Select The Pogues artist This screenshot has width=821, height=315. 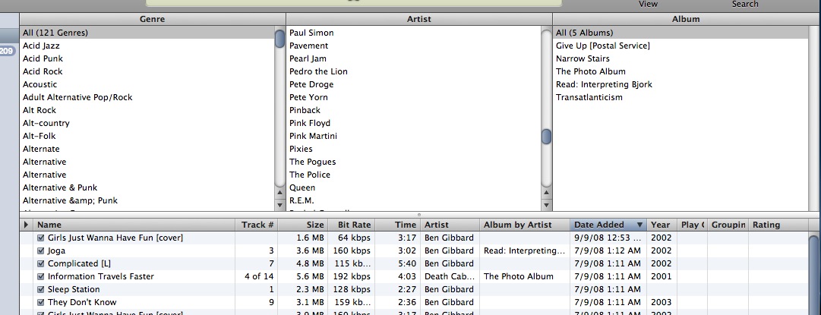[414, 162]
